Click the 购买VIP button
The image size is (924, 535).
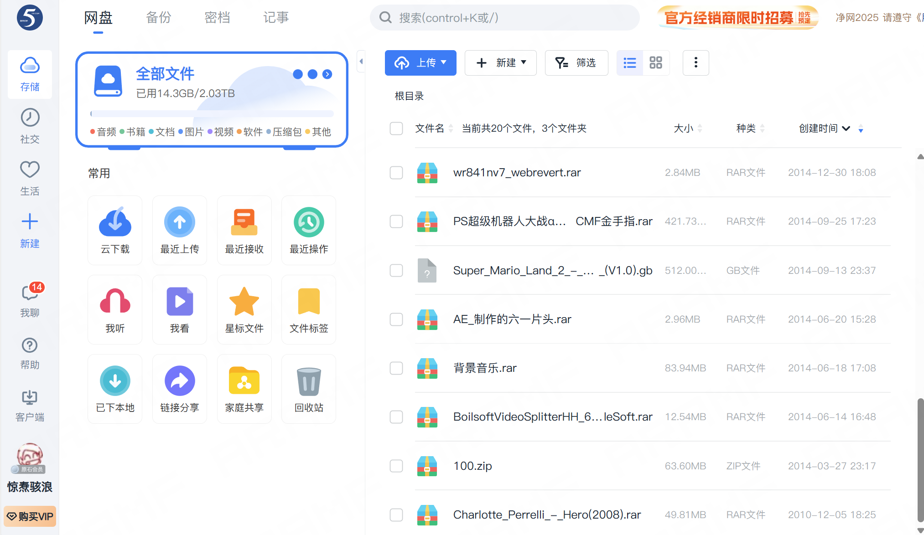(x=30, y=516)
